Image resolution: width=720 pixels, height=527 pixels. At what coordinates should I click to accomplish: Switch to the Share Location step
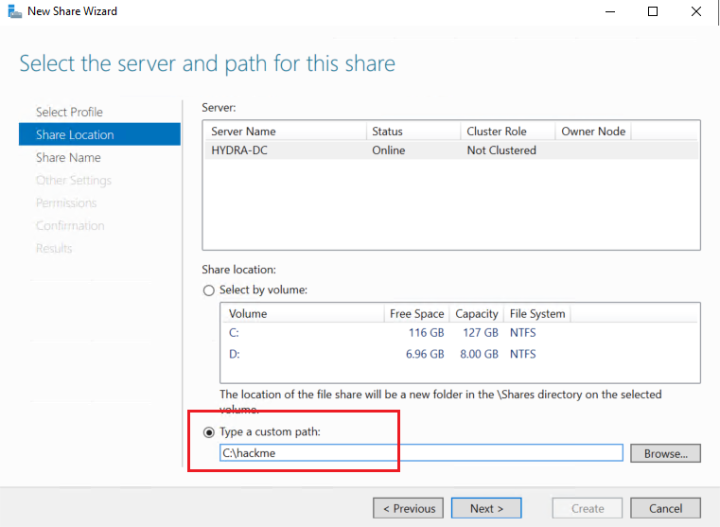75,134
